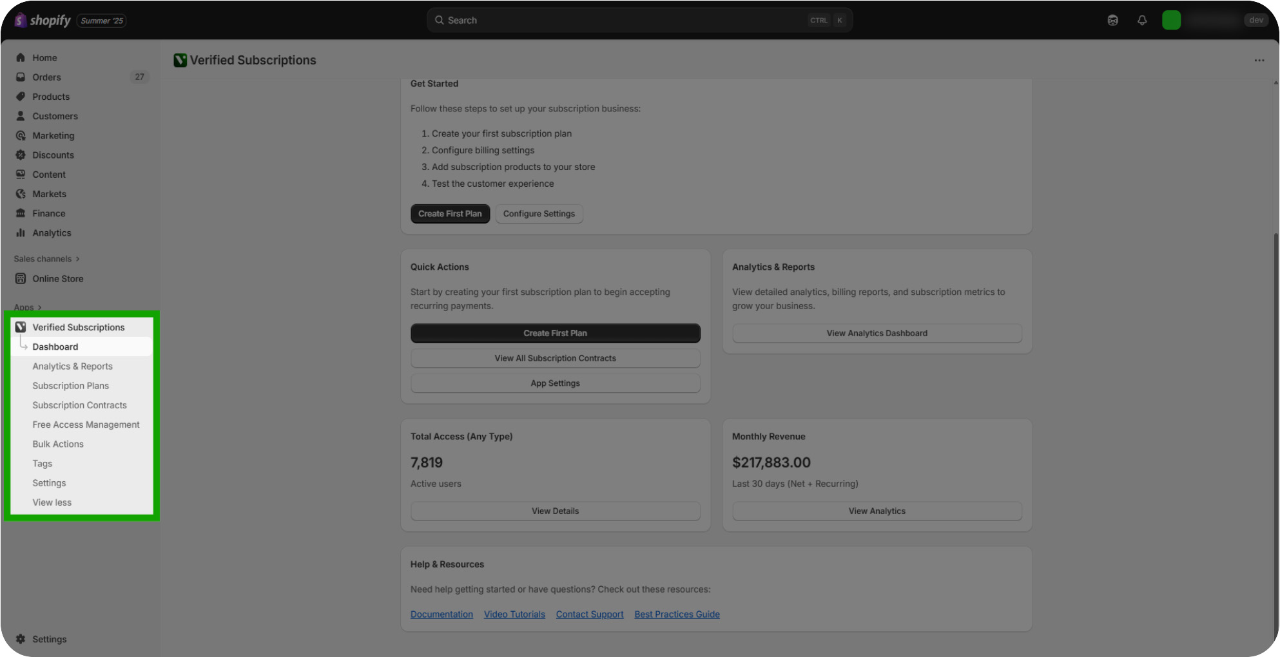Click App Settings button
The height and width of the screenshot is (657, 1280).
(555, 383)
